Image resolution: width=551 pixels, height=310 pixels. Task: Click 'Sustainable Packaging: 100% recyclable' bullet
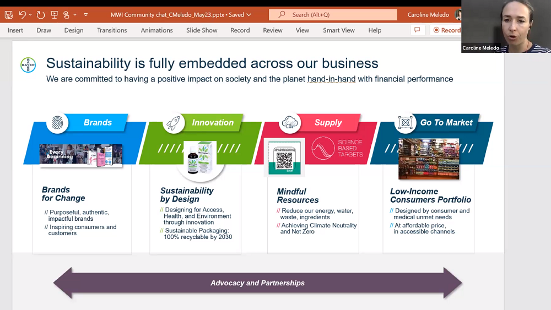coord(196,234)
